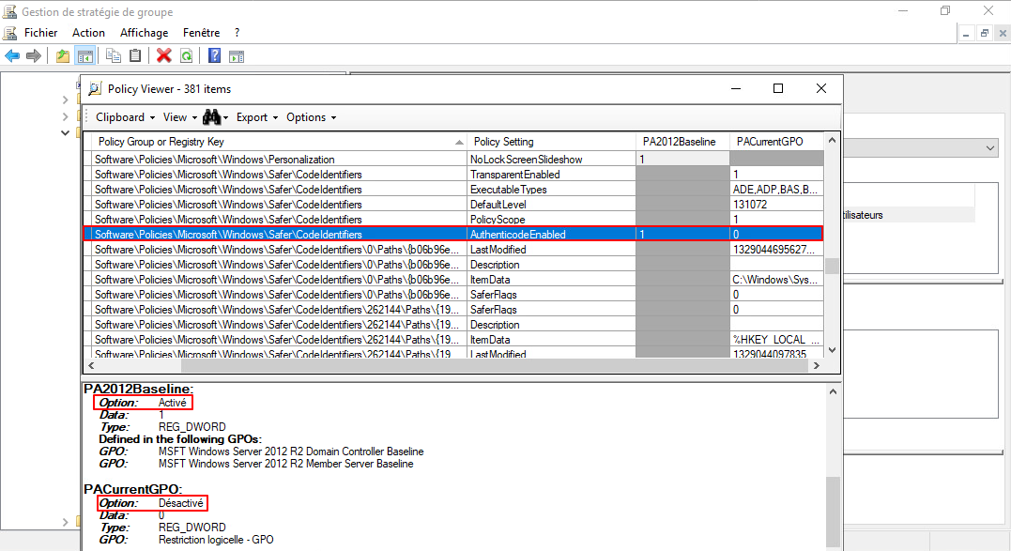Click the Paste clipboard icon in toolbar
Screen dimensions: 1011x551
point(135,56)
